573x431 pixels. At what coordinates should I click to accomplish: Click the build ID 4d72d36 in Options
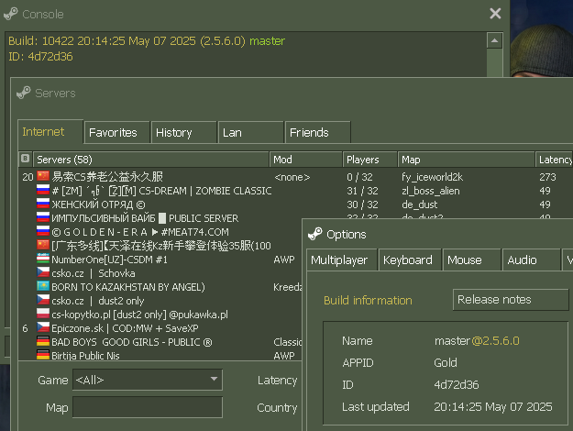pyautogui.click(x=456, y=384)
